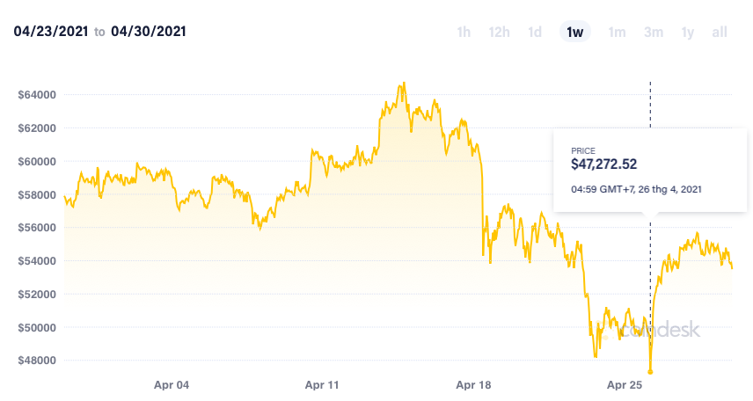Select the active 1w range
753x401 pixels.
pos(575,33)
